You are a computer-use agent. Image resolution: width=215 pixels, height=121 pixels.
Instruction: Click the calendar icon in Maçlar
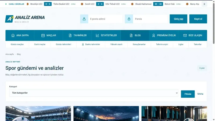point(43,35)
